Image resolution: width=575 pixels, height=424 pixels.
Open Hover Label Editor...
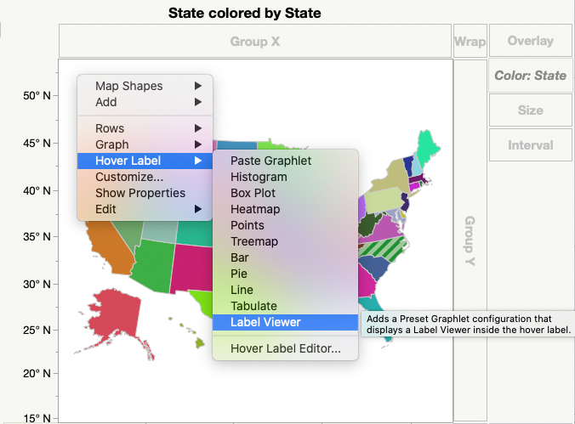point(285,348)
